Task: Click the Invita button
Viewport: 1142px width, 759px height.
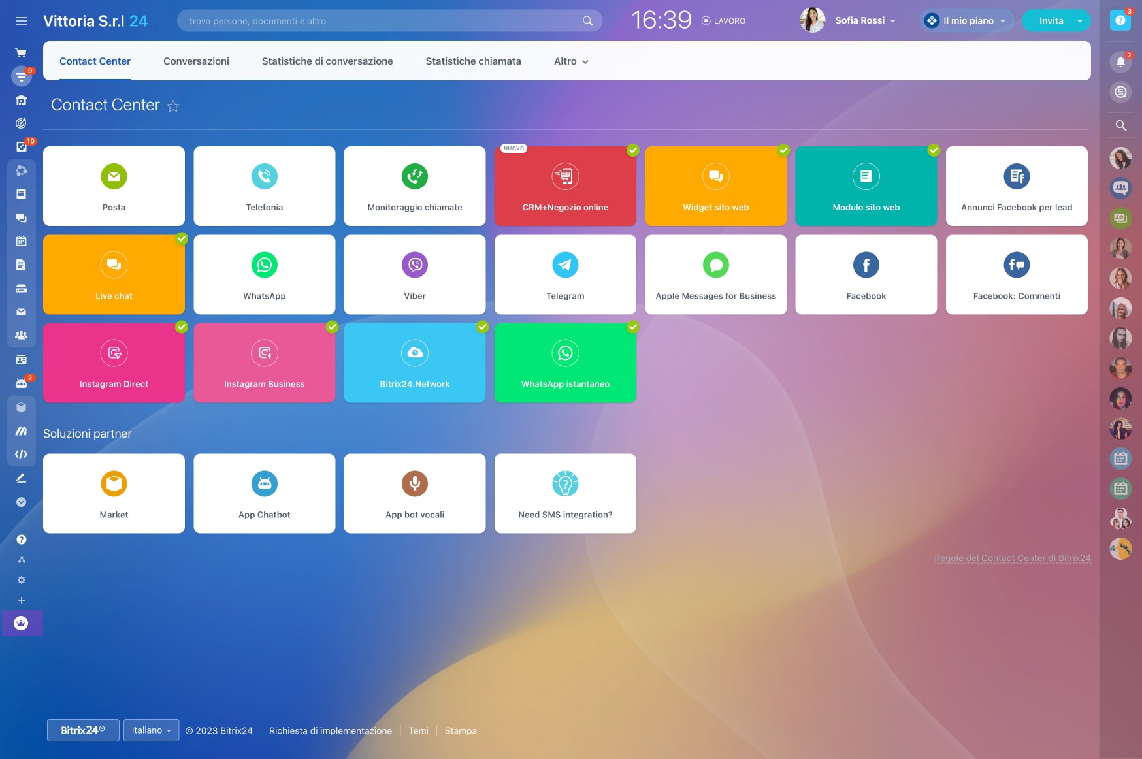Action: (x=1051, y=21)
